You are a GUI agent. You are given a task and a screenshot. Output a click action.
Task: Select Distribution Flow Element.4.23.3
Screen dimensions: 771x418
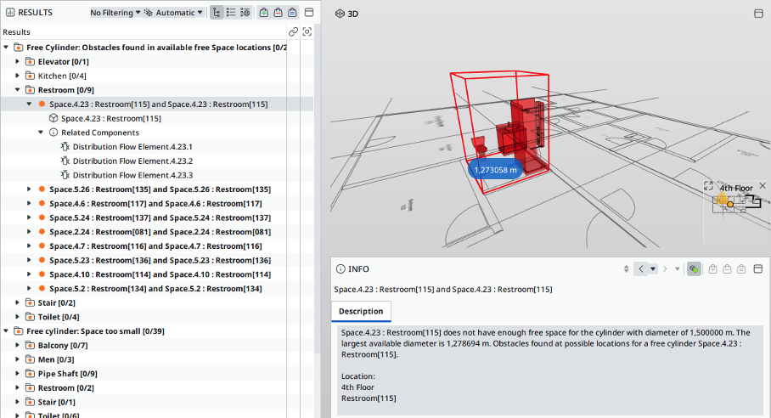pos(132,175)
